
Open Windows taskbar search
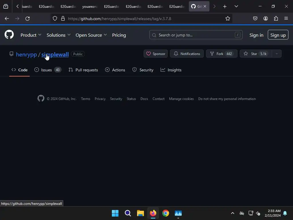pyautogui.click(x=128, y=213)
